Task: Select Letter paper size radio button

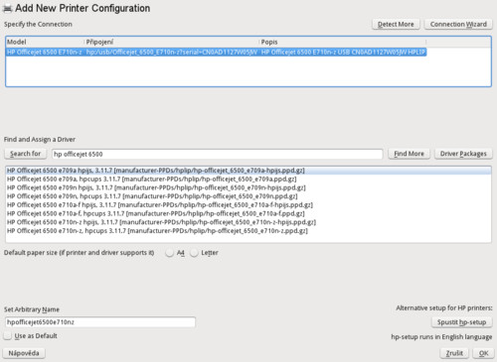Action: point(194,253)
